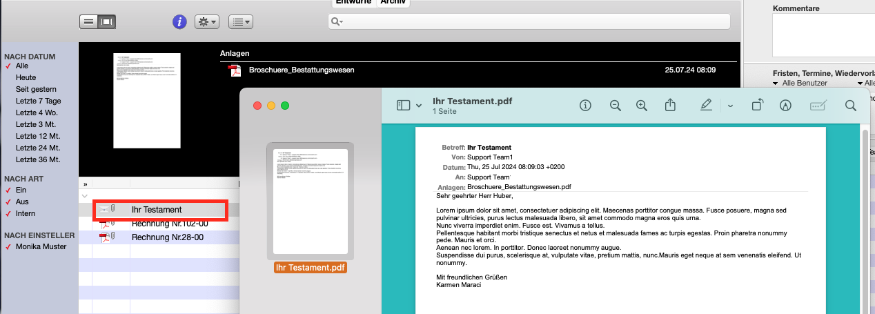Click the attachment date 25.07.24 08:09
Image resolution: width=875 pixels, height=314 pixels.
[690, 70]
